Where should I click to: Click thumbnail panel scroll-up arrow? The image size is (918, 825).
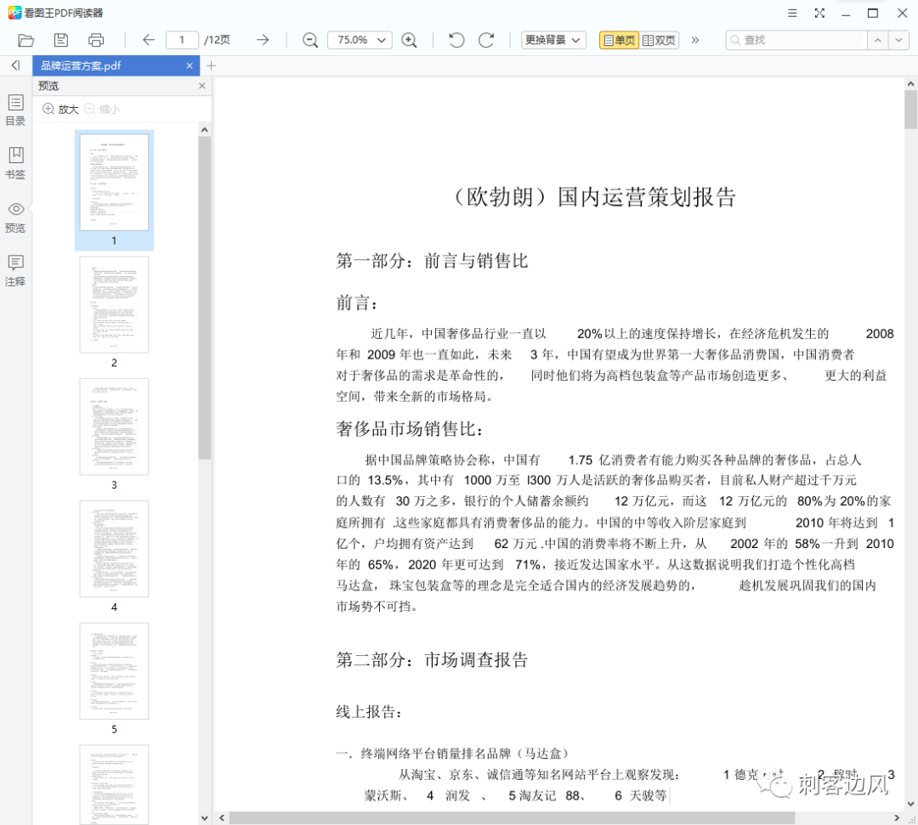pyautogui.click(x=204, y=130)
